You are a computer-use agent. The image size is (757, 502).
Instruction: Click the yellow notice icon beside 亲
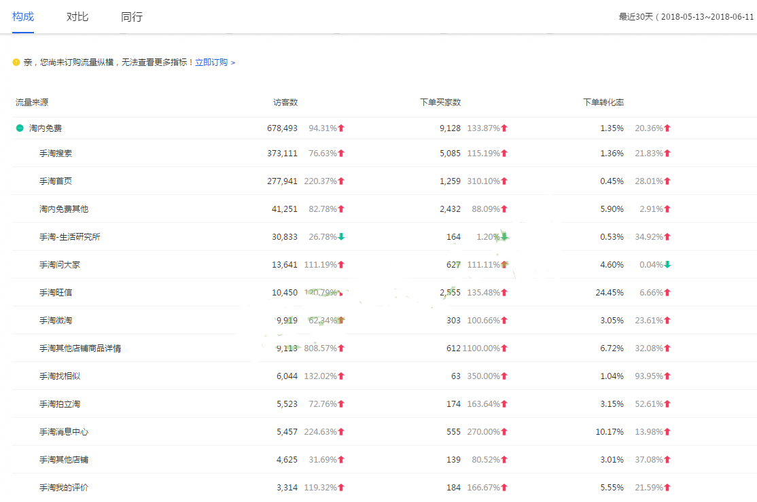[16, 62]
